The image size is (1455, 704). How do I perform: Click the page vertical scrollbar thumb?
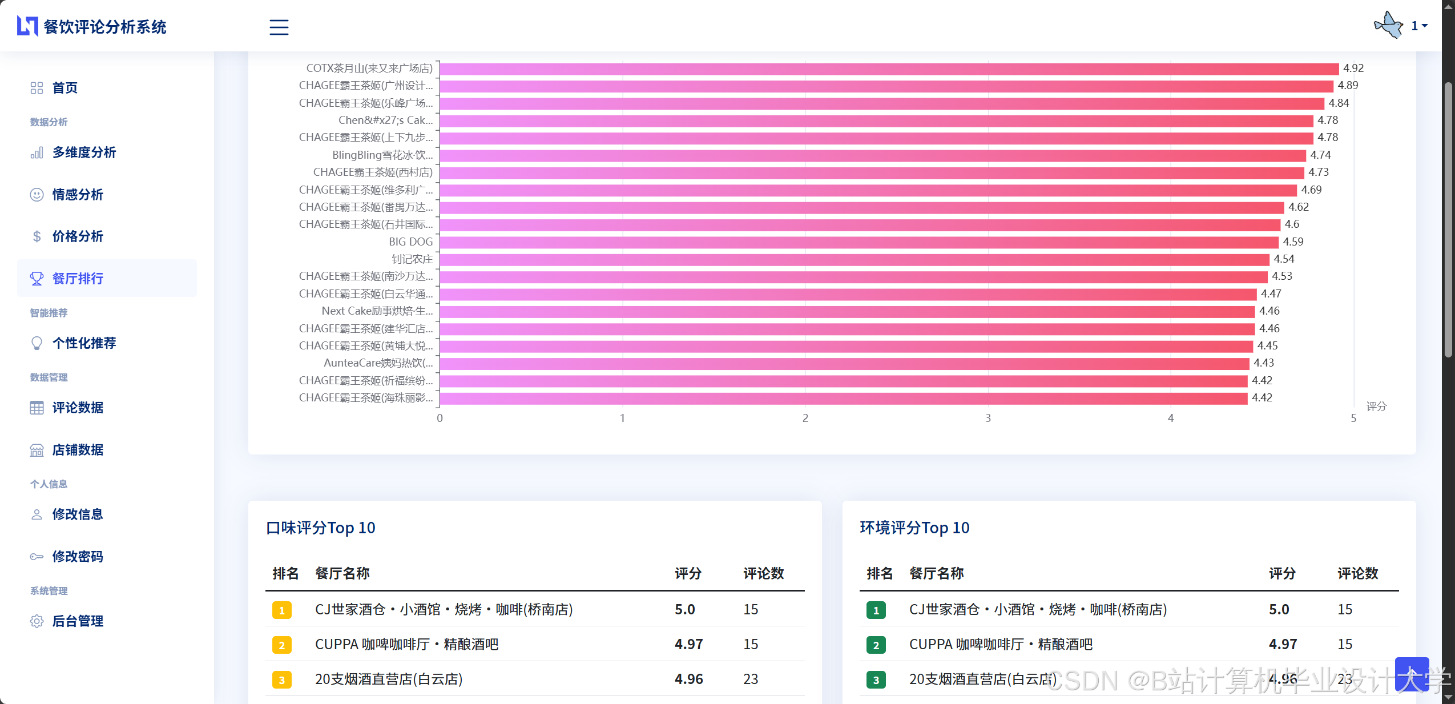(1448, 220)
